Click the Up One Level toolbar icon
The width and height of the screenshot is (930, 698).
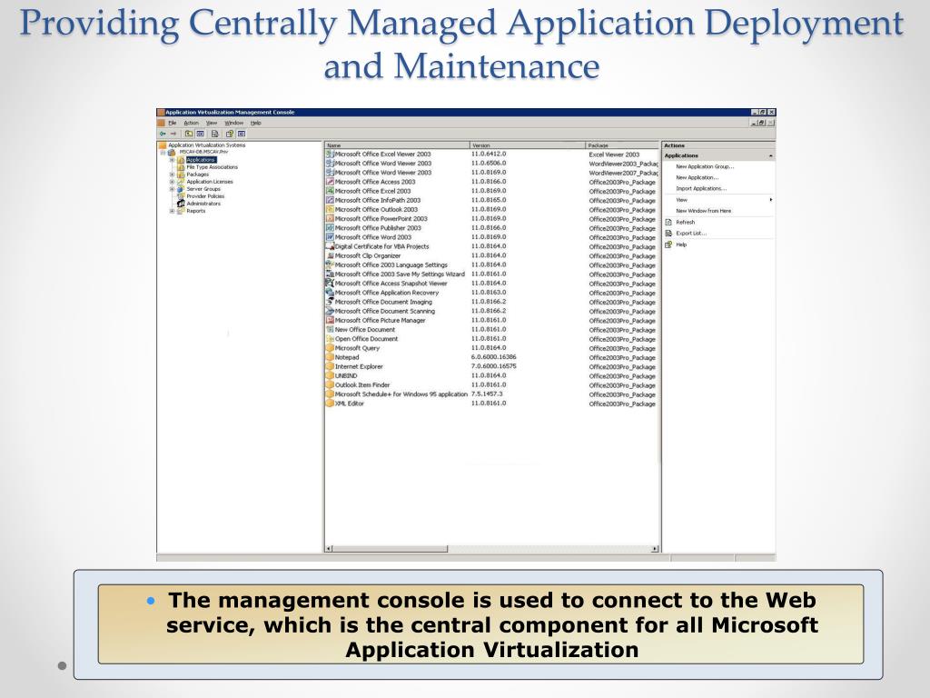click(x=189, y=135)
